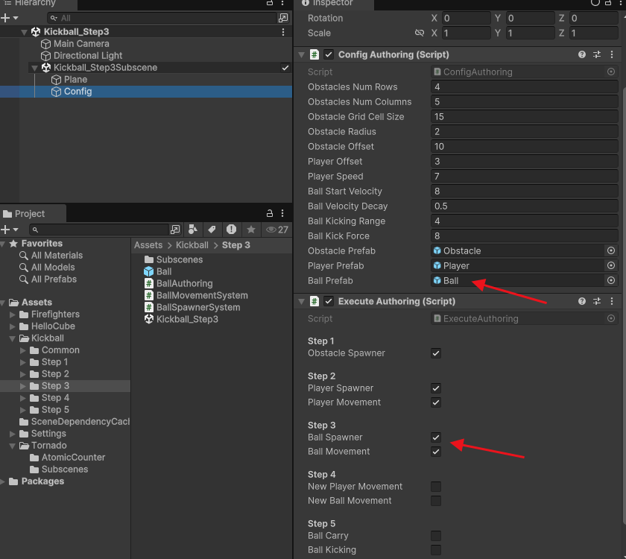Image resolution: width=626 pixels, height=559 pixels.
Task: Click Search by Label tag icon
Action: [x=212, y=230]
